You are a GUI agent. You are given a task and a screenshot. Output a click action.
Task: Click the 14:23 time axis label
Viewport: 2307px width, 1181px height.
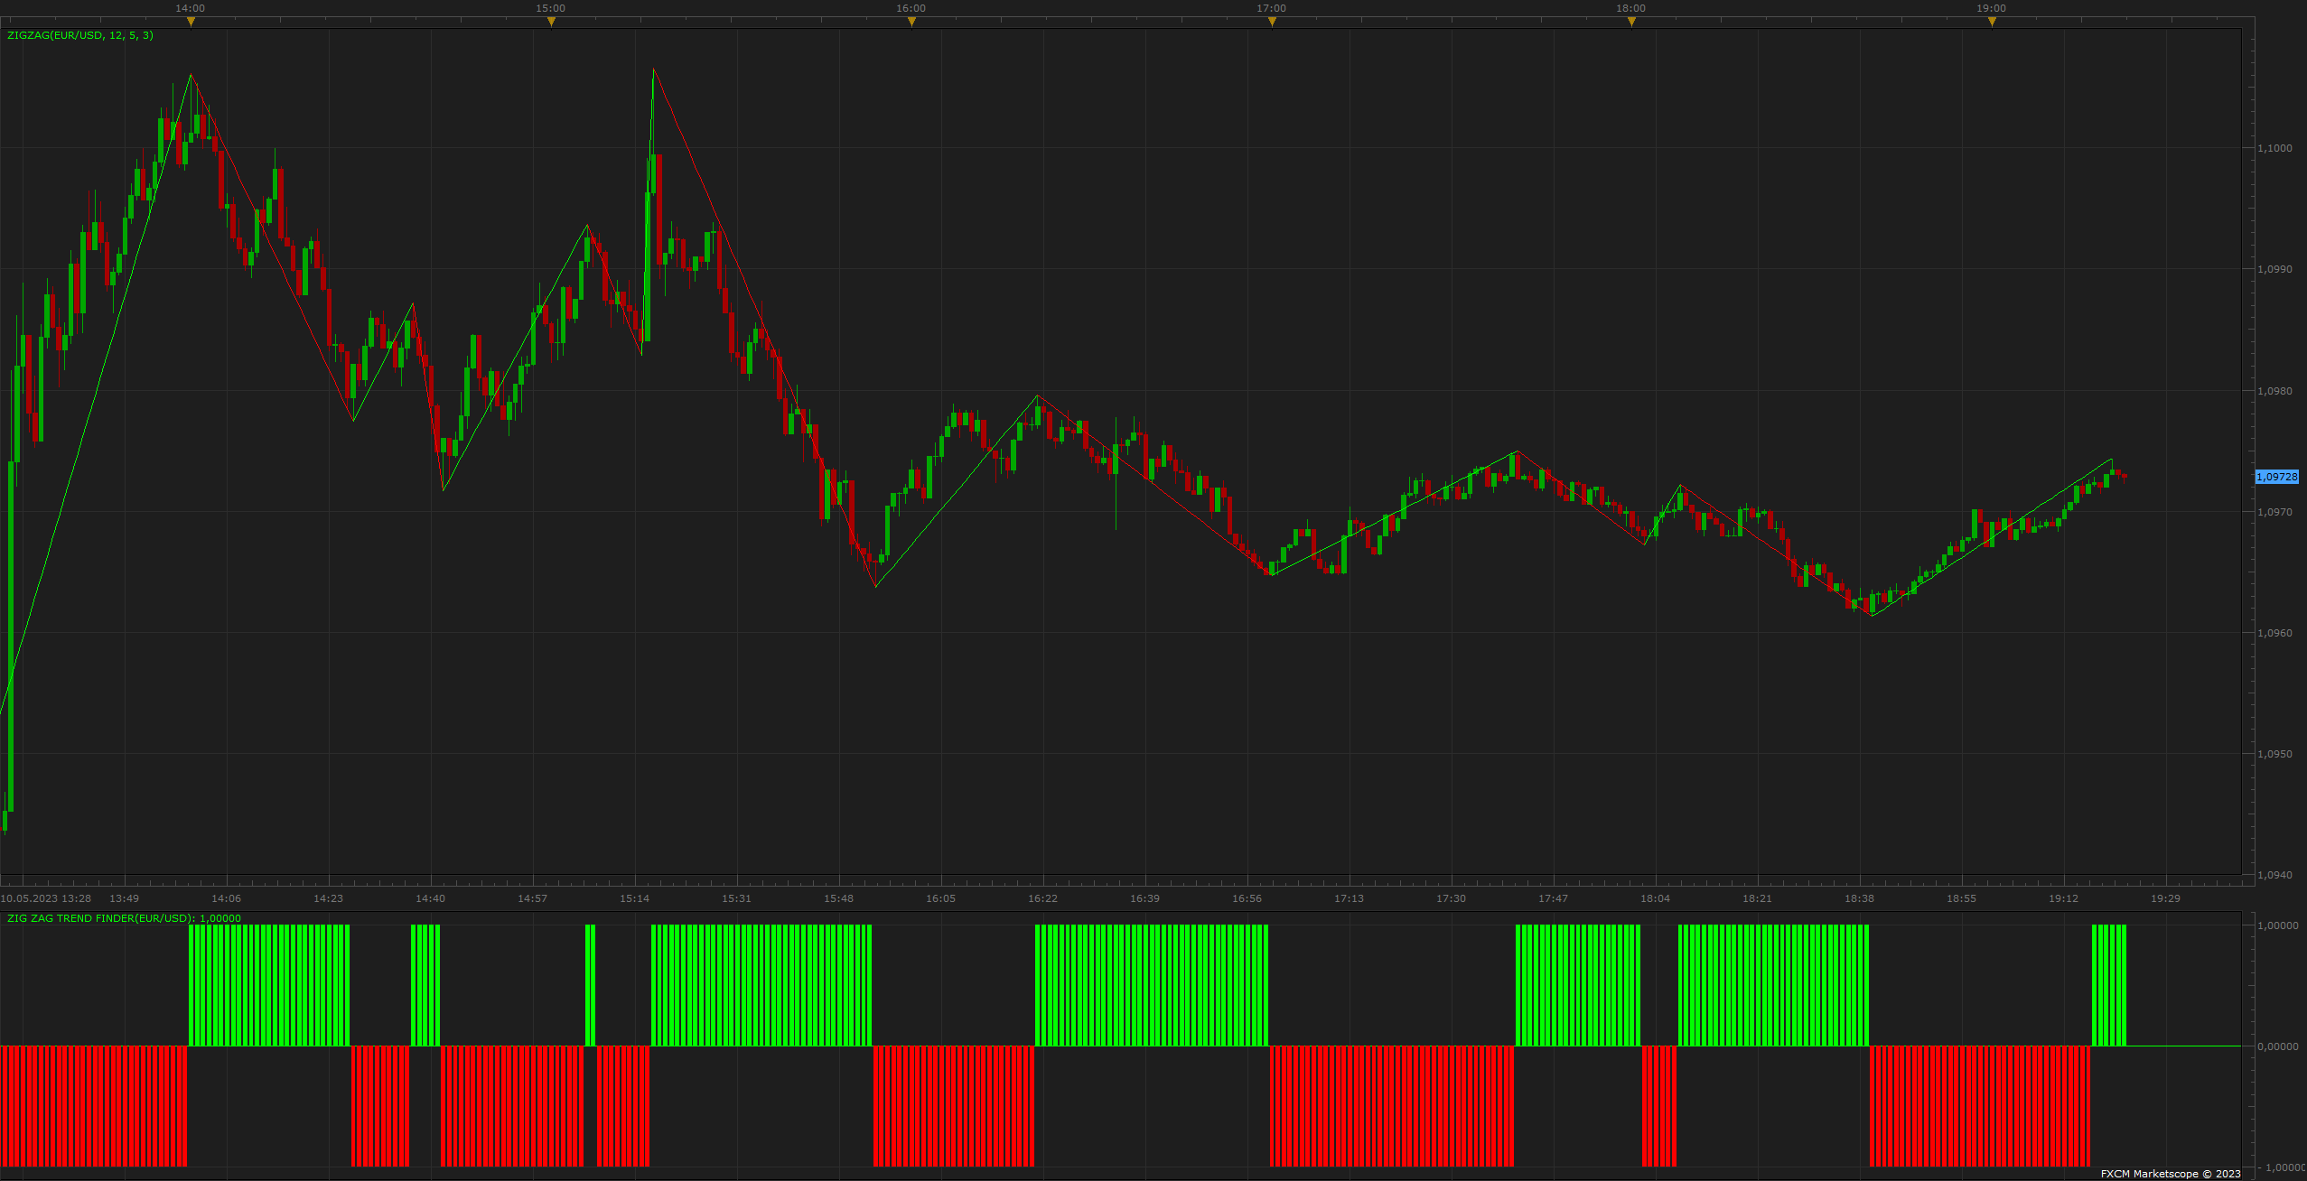[328, 898]
